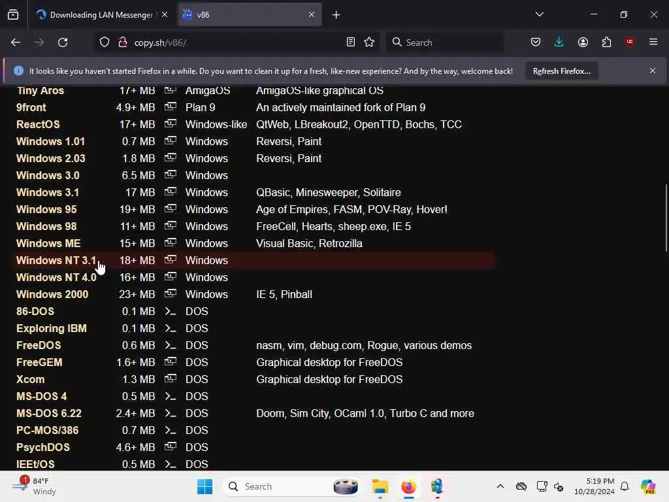Open LAN Messenger taskbar icon
This screenshot has width=669, height=502.
point(437,486)
